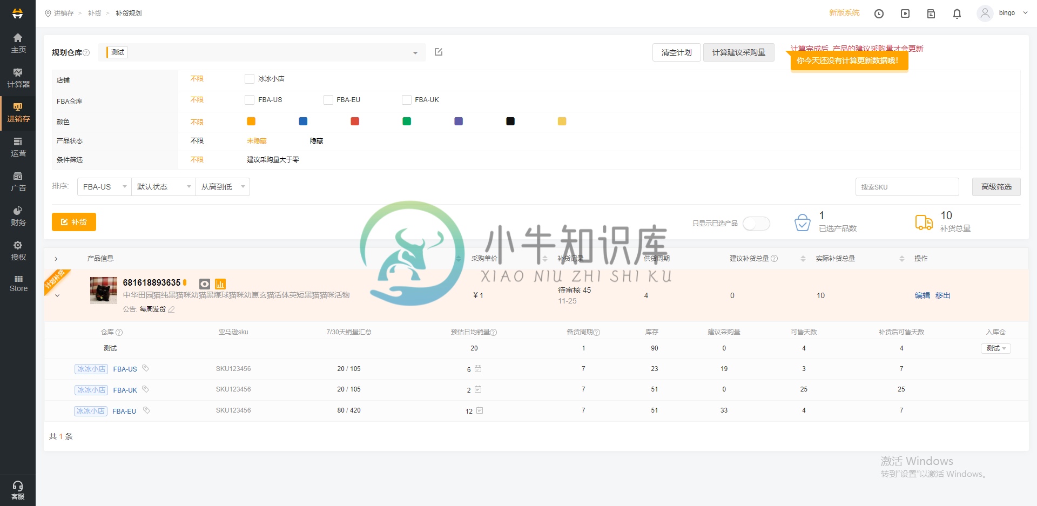Expand all rows via product info header chevron

[x=56, y=259]
